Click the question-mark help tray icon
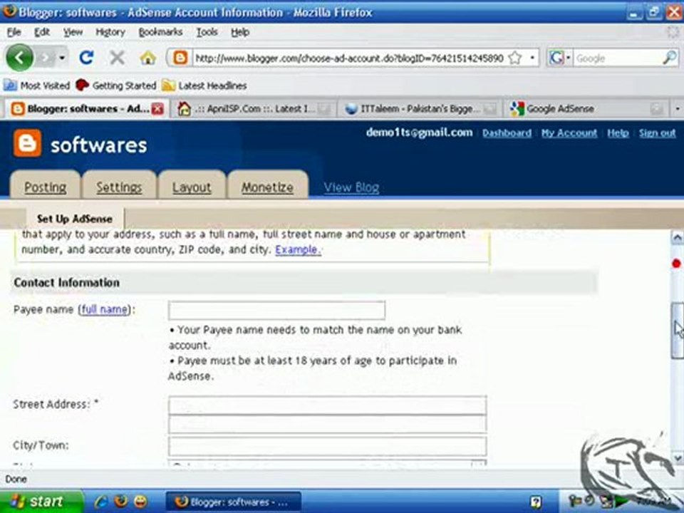 (536, 502)
